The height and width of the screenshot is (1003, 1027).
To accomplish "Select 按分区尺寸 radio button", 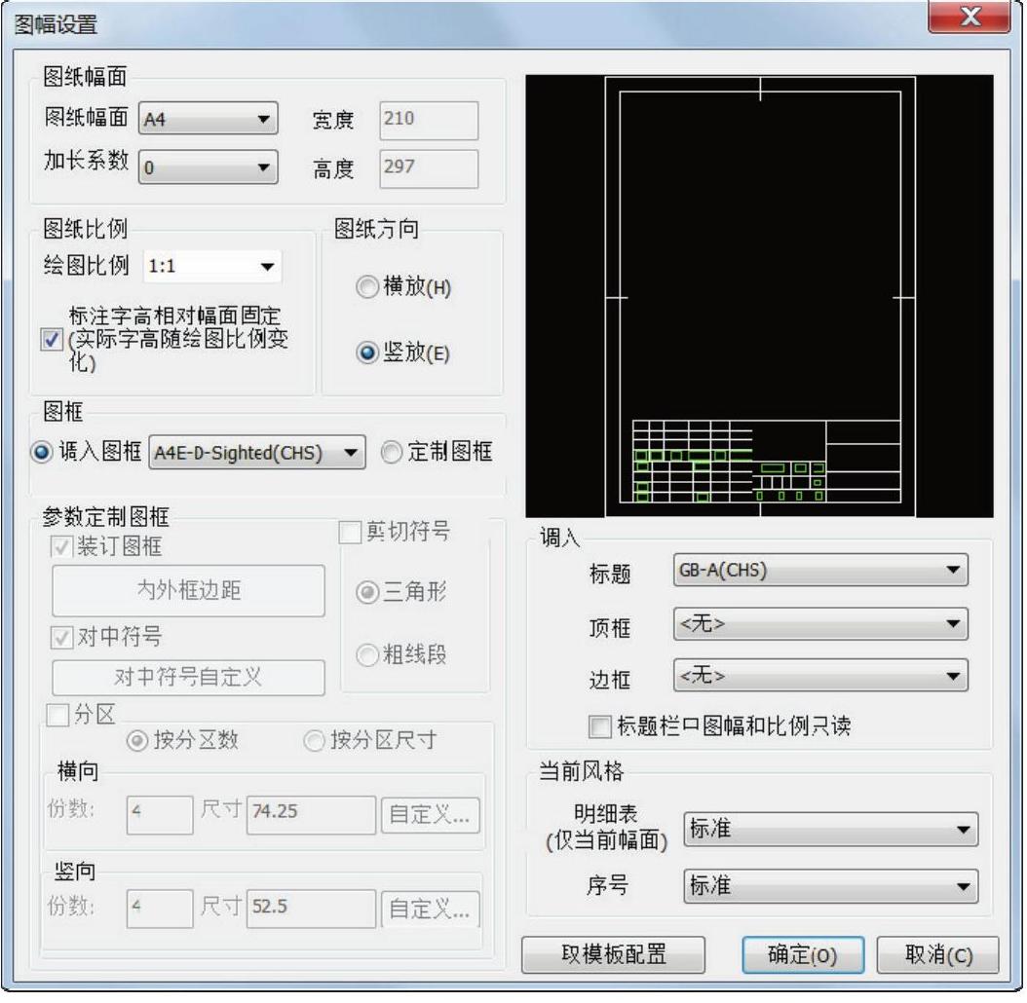I will [314, 740].
